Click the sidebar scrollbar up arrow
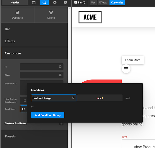The height and width of the screenshot is (148, 155). [69, 9]
